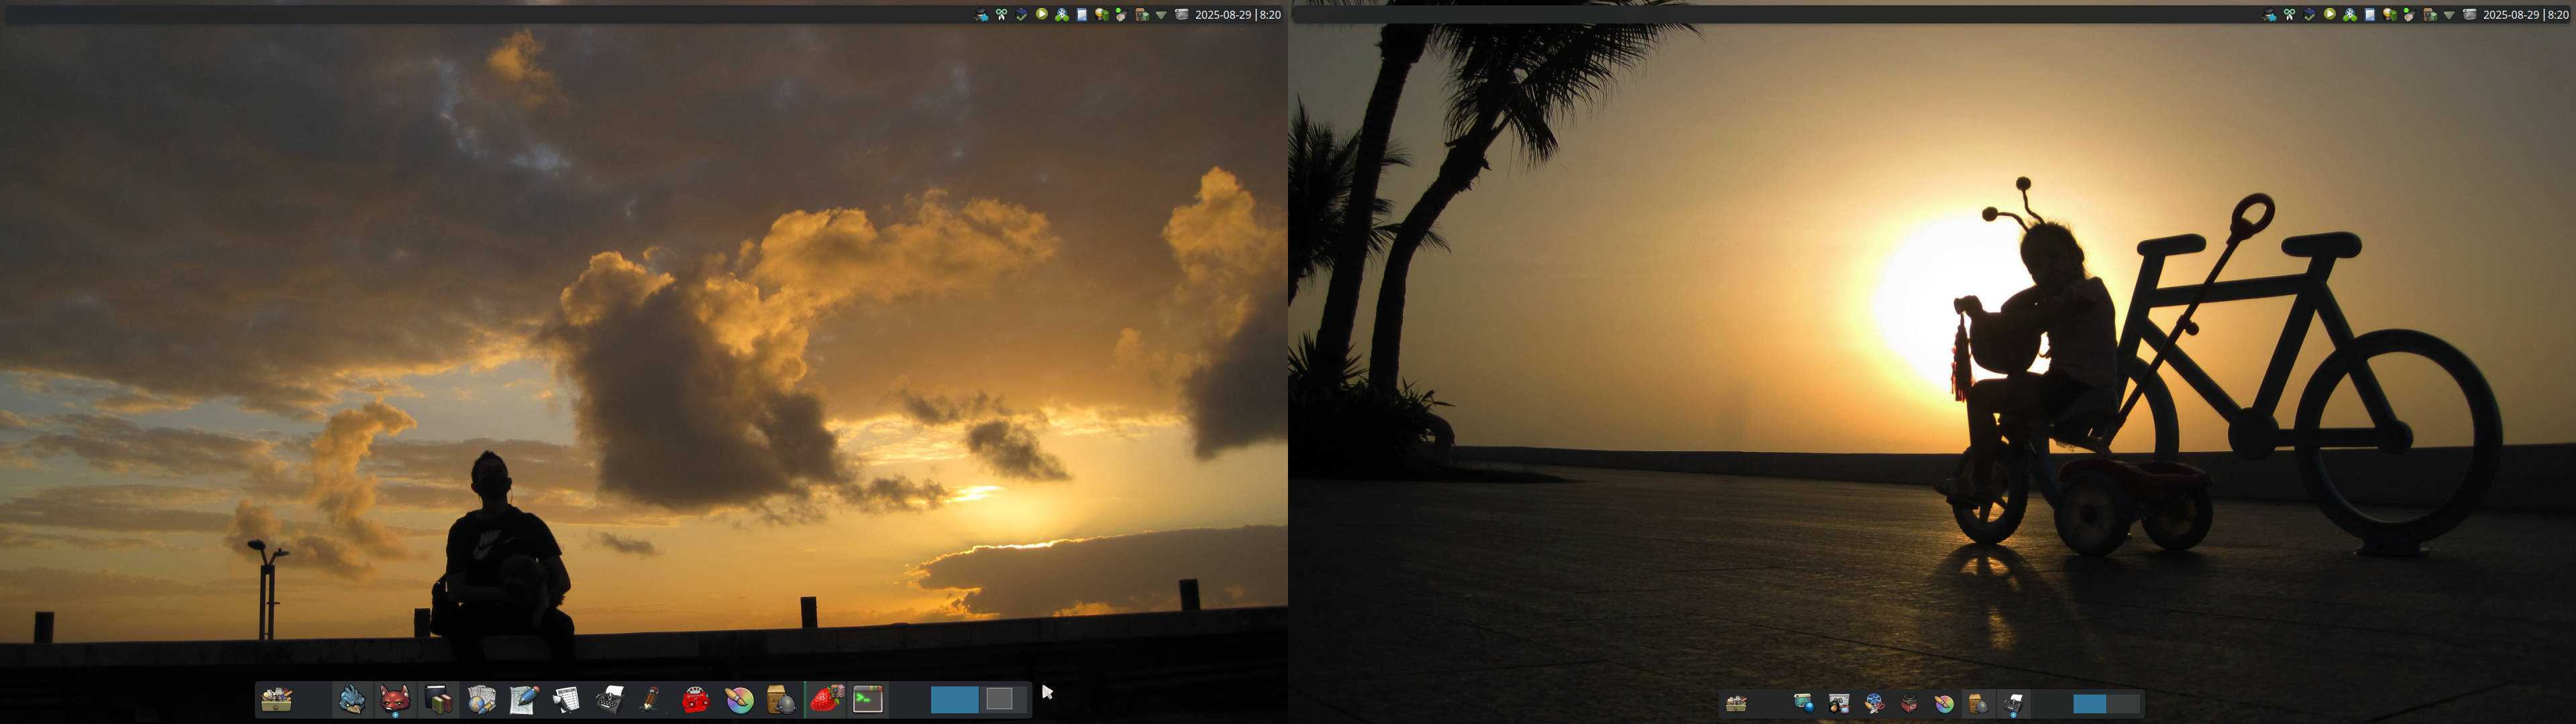Screen dimensions: 2576x724
Task: Launch the globe-with-documents application icon
Action: 481,700
